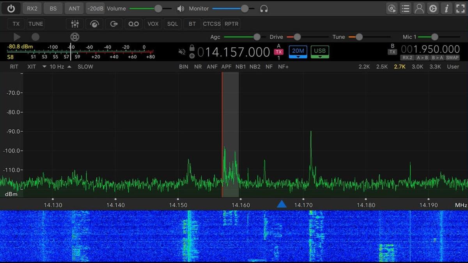Screen dimensions: 468x263
Task: Click the fullscreen icon
Action: pyautogui.click(x=460, y=8)
